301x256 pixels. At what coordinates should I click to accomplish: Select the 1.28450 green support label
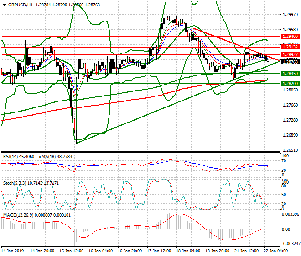pyautogui.click(x=290, y=73)
